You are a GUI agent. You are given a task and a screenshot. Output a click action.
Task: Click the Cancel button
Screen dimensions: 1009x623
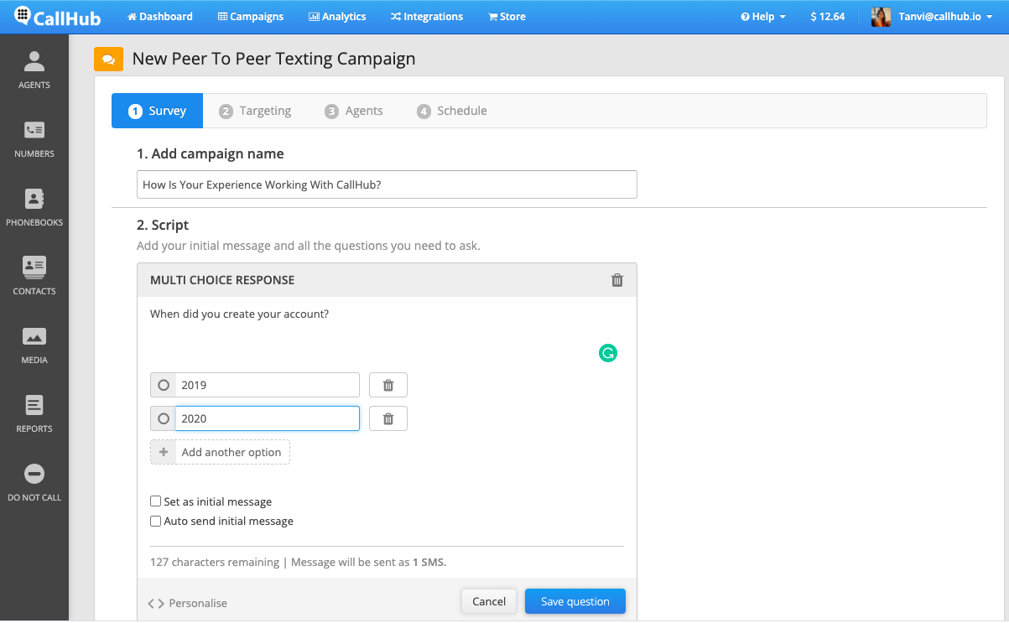[x=489, y=601]
